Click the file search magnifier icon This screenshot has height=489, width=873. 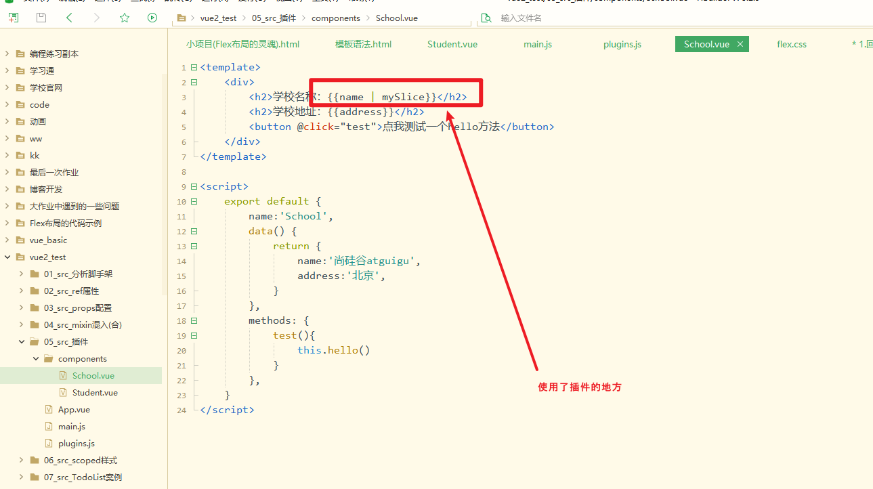pos(486,18)
